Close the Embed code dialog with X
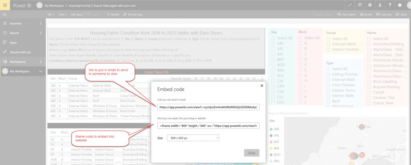The height and width of the screenshot is (165, 411). [x=262, y=86]
